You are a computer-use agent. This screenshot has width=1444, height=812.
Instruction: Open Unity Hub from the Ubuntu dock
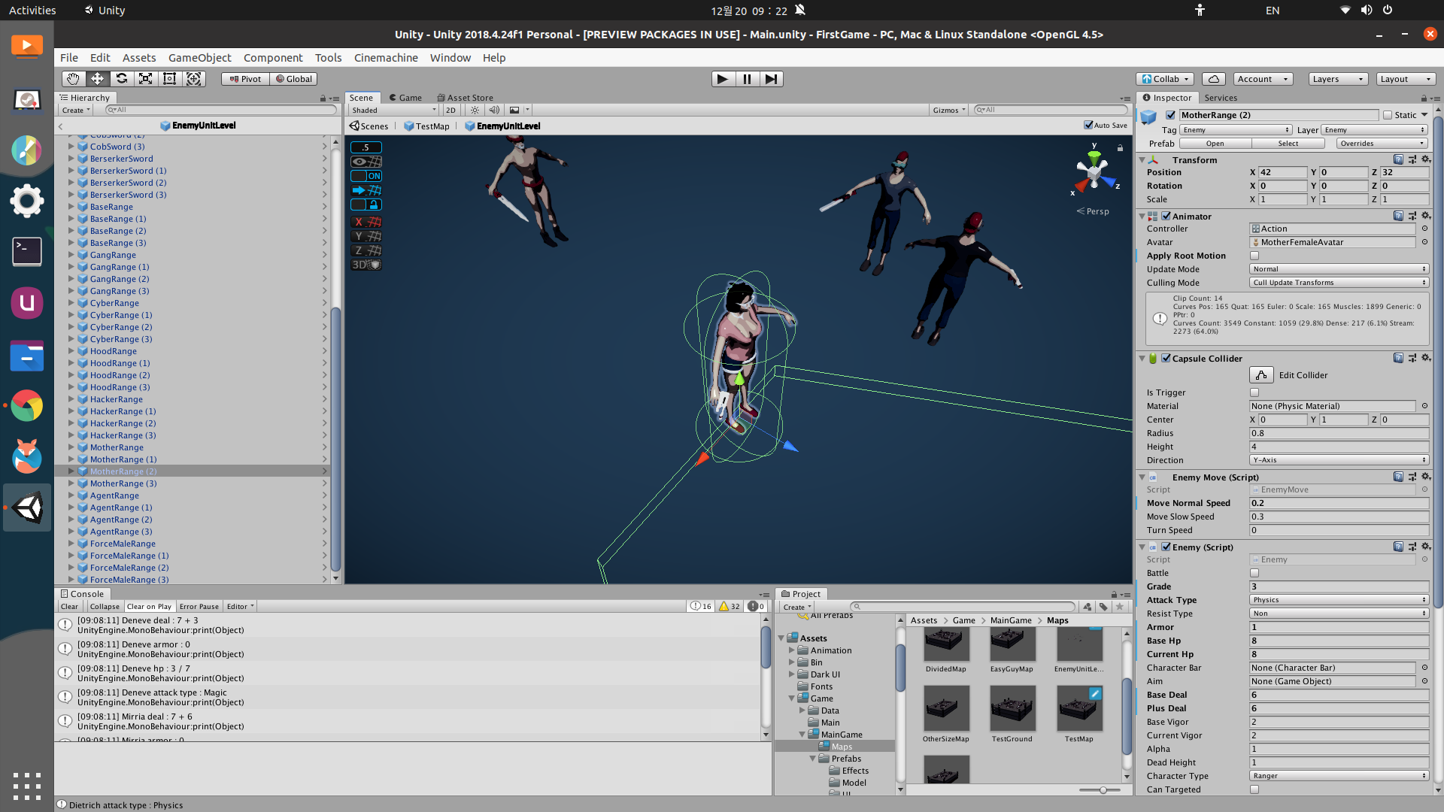(27, 303)
